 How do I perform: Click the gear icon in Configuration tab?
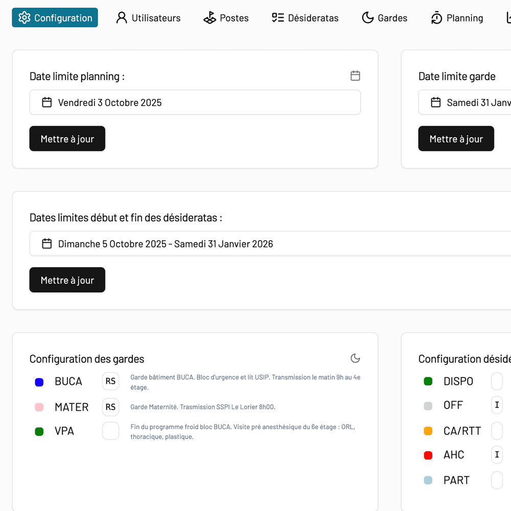[x=24, y=18]
